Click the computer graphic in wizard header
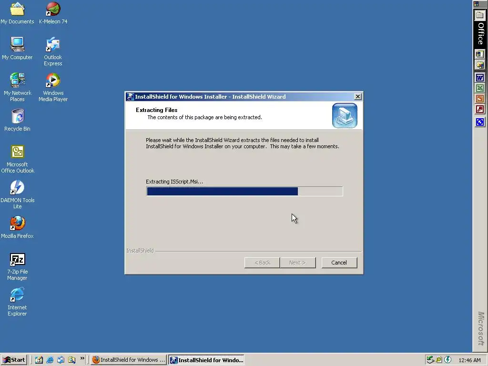This screenshot has height=366, width=488. (345, 115)
